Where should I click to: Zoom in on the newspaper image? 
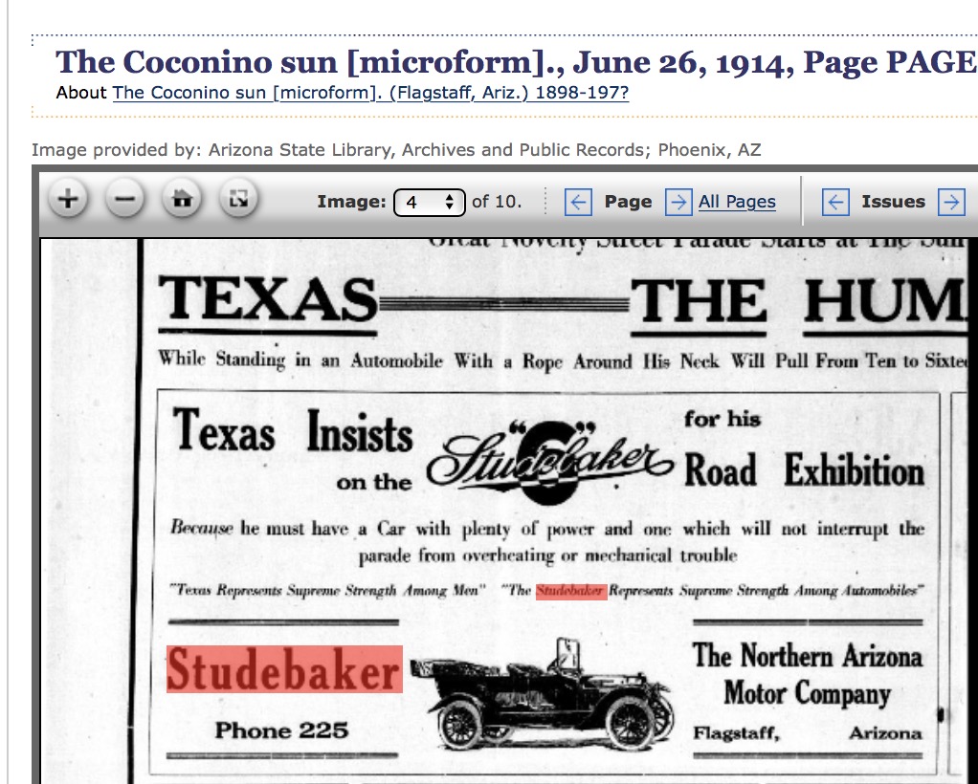(x=68, y=200)
